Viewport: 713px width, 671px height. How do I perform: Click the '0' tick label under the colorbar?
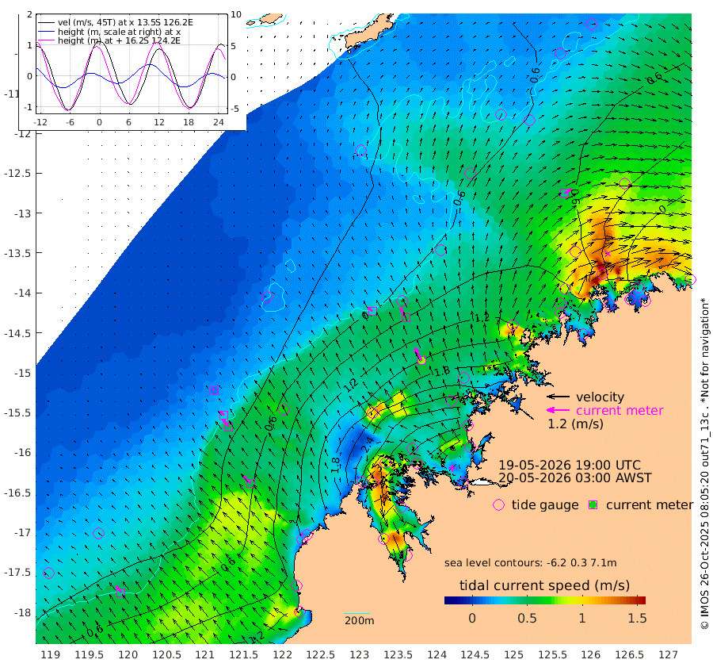pos(472,618)
